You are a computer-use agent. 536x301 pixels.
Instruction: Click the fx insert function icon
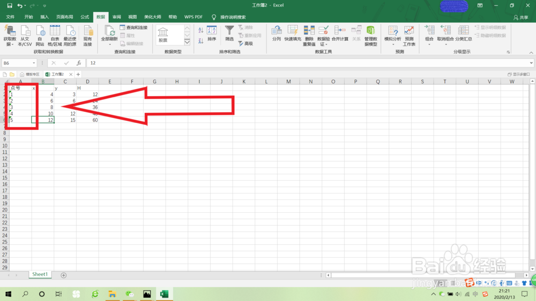point(79,63)
